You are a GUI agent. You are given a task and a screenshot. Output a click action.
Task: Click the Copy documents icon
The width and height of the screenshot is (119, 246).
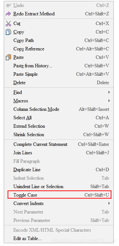(8, 32)
